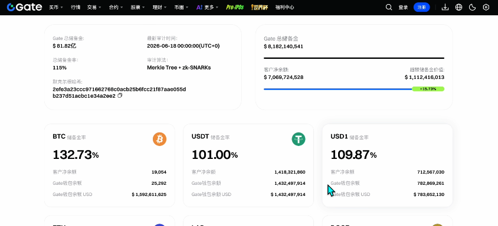Screen dimensions: 498x226
Task: Open the search magnifier icon
Action: 389,7
